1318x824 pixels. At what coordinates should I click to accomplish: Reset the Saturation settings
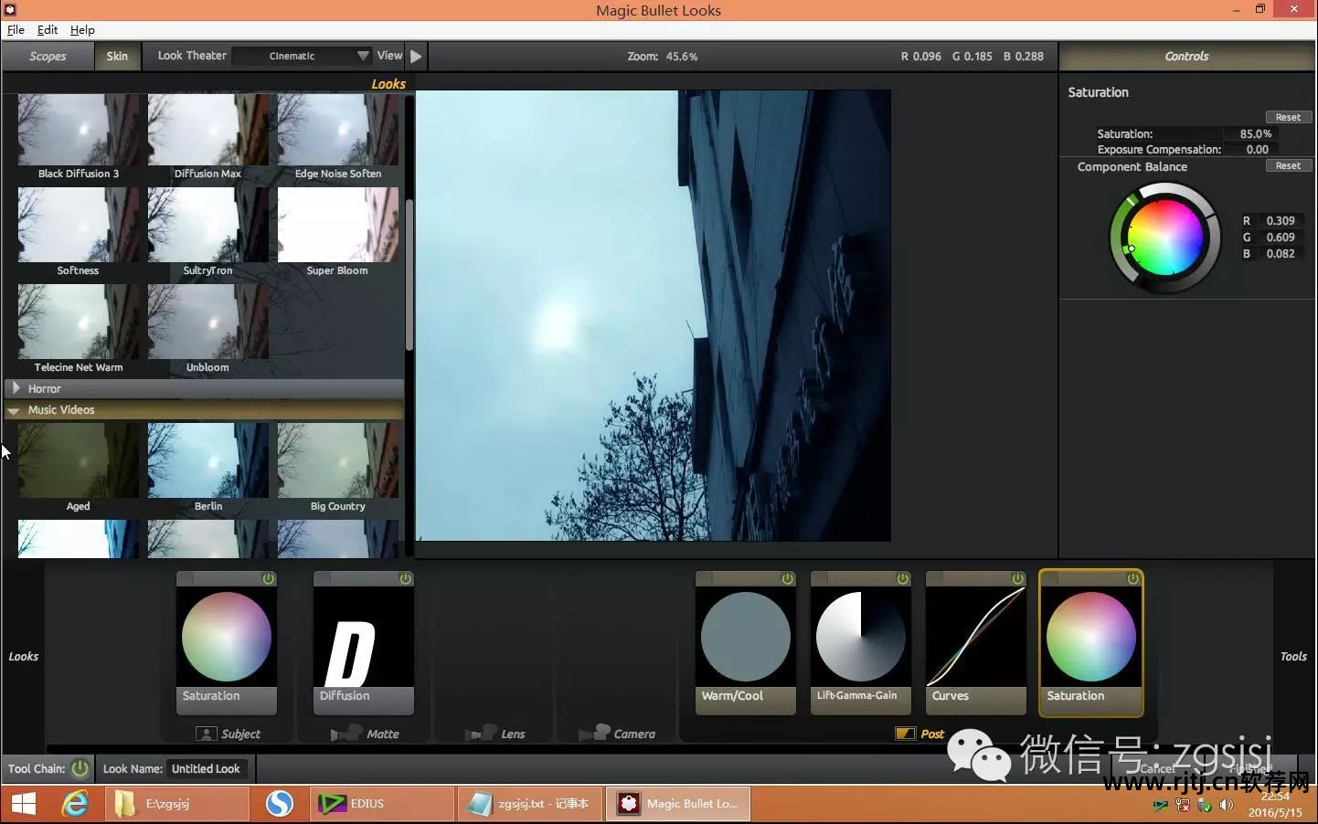click(x=1289, y=117)
